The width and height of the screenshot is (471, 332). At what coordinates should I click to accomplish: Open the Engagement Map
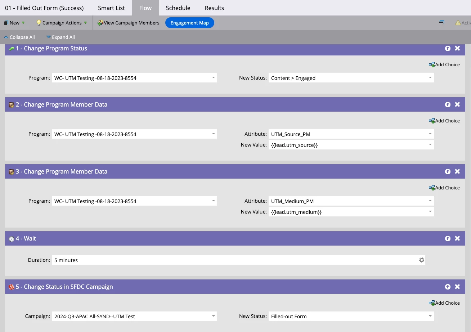(190, 23)
